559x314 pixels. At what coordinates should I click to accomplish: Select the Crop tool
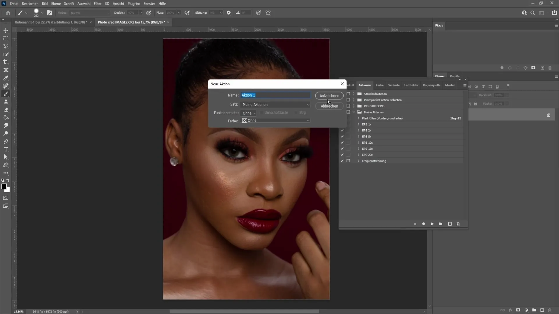coord(6,62)
